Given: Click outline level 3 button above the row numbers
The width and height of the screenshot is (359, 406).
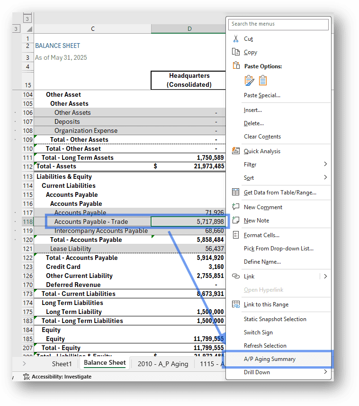Looking at the screenshot, I should [x=27, y=19].
